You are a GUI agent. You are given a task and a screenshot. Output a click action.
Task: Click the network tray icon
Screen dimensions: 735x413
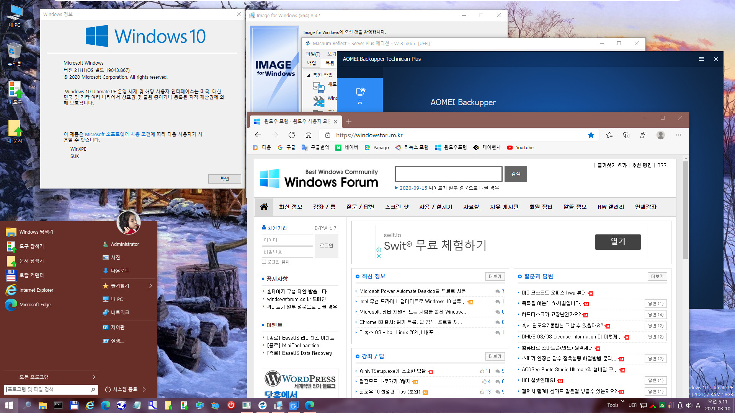(644, 405)
